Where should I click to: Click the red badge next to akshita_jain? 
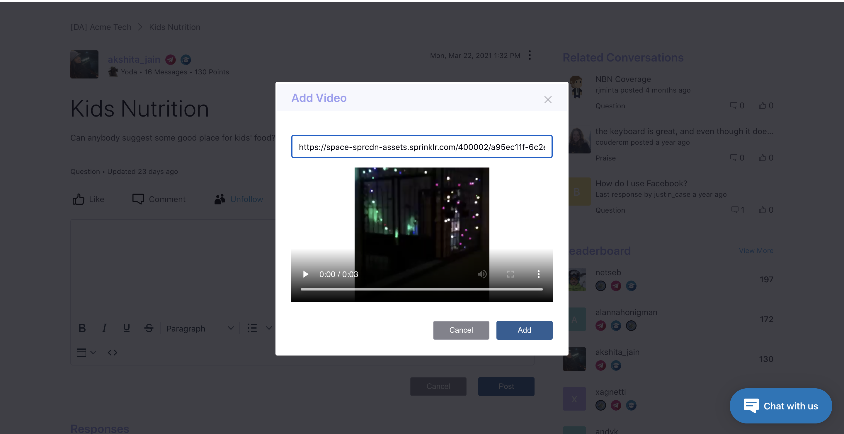coord(170,59)
